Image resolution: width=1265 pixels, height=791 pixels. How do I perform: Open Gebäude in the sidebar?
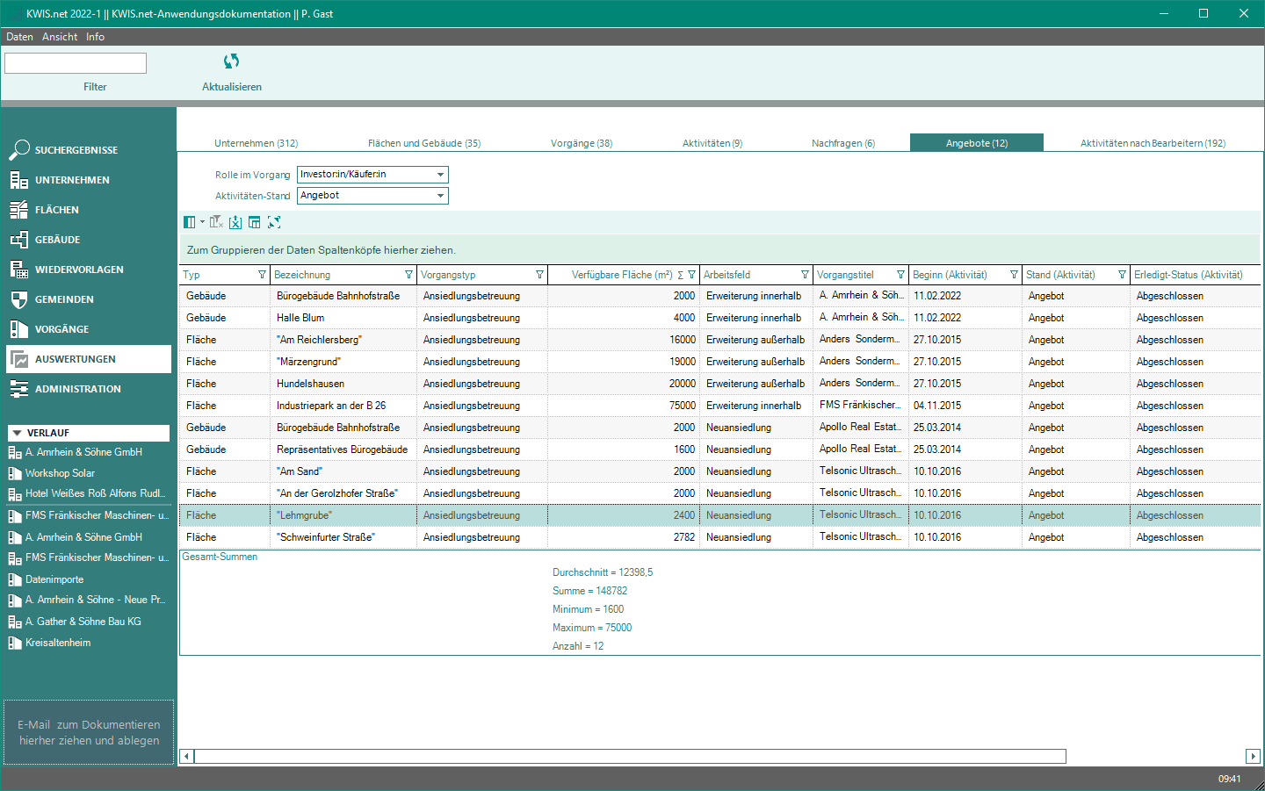pyautogui.click(x=88, y=240)
